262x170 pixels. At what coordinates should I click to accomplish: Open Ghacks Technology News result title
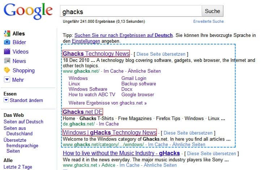96,54
